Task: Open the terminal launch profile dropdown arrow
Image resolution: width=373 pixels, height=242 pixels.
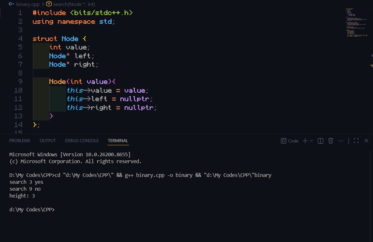Action: (312, 141)
